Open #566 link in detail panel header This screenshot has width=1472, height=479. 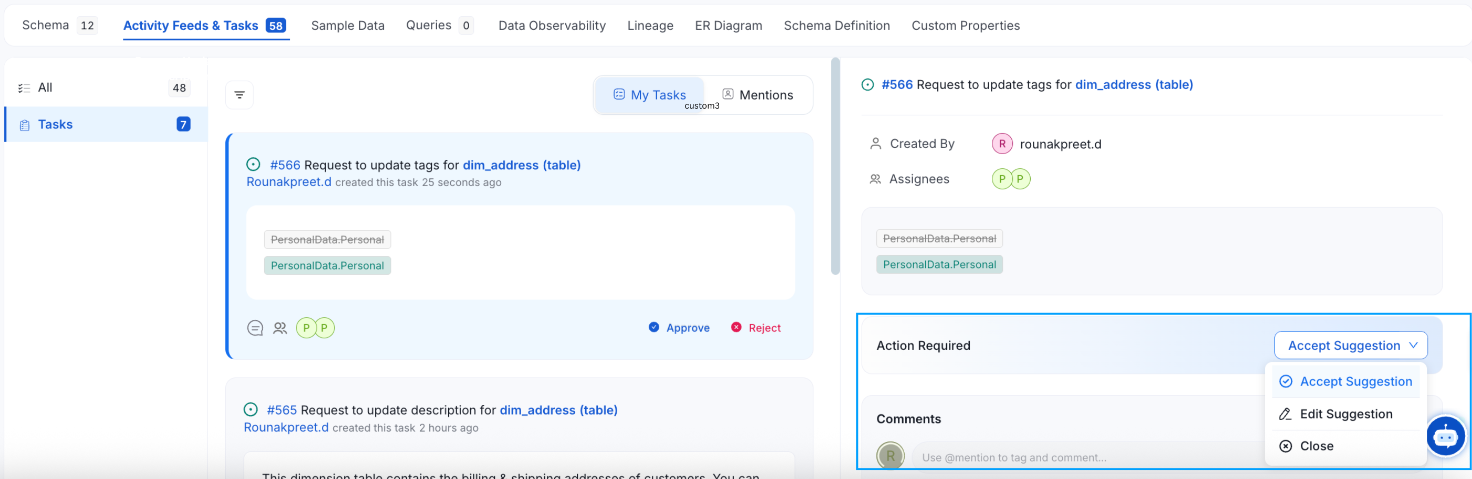click(x=897, y=84)
